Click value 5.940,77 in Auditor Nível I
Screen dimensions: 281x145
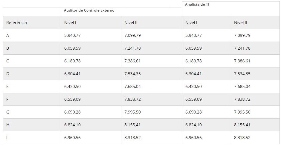tap(72, 35)
